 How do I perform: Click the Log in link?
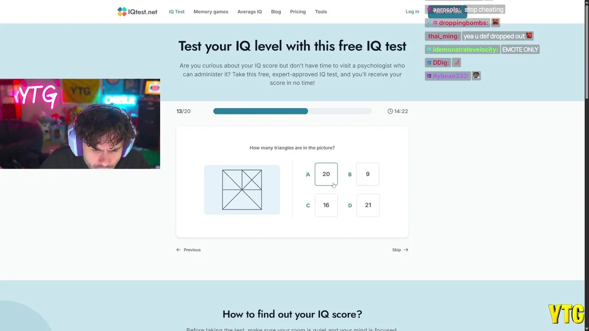click(412, 11)
